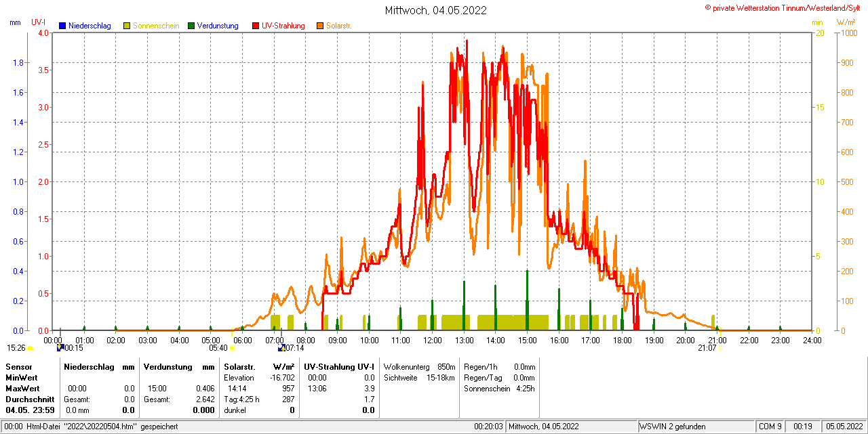The image size is (868, 434).
Task: Click the UV-I axis unit label
Action: [x=39, y=22]
